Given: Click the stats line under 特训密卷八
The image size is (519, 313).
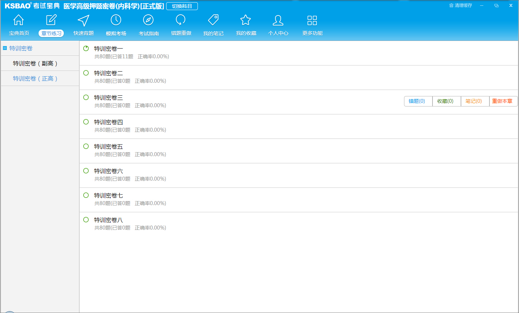Looking at the screenshot, I should (x=130, y=228).
